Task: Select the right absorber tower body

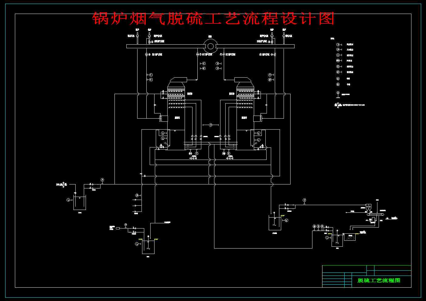Action: [x=245, y=119]
